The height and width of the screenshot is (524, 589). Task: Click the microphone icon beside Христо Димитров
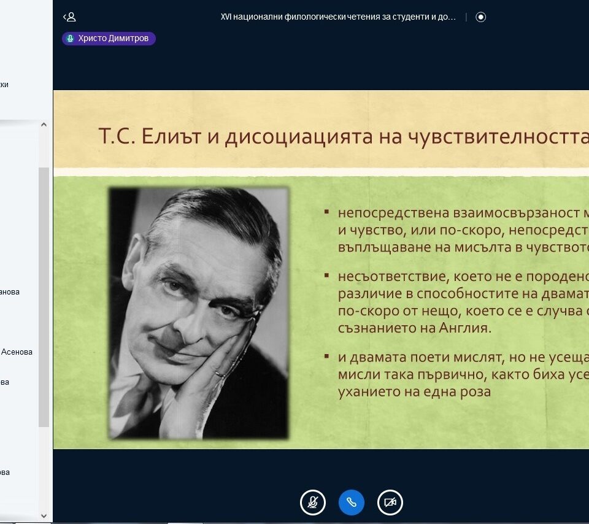pos(70,39)
